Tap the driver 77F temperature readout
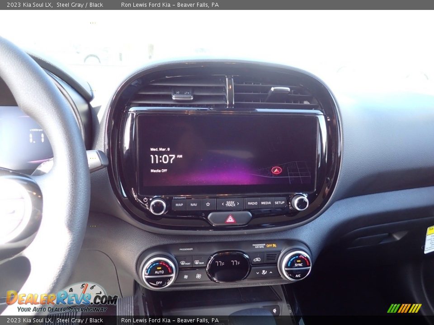Screen dimensions: 434x325 tap(220, 263)
